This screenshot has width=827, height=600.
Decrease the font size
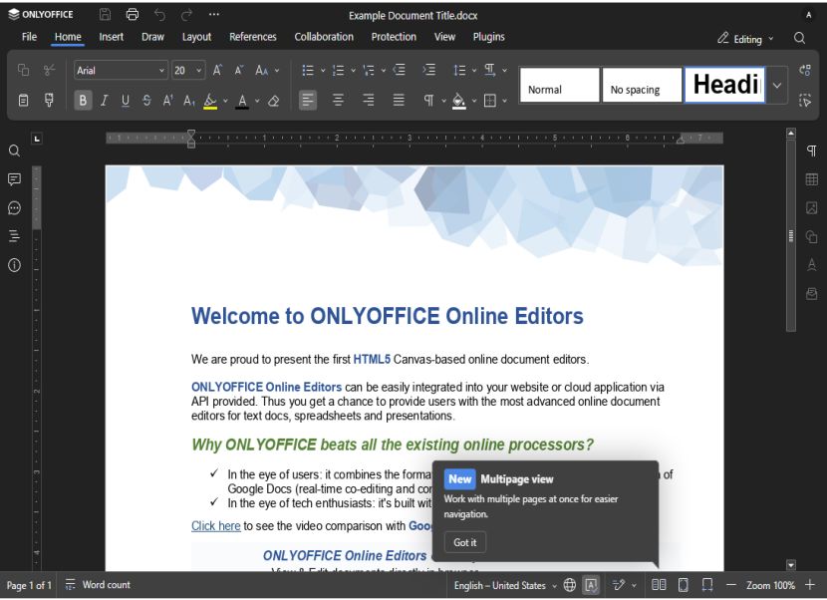coord(239,70)
